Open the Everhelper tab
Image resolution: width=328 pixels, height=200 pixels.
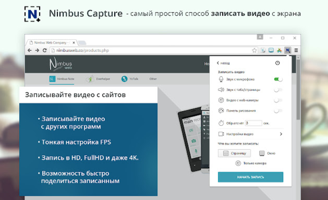[x=98, y=79]
